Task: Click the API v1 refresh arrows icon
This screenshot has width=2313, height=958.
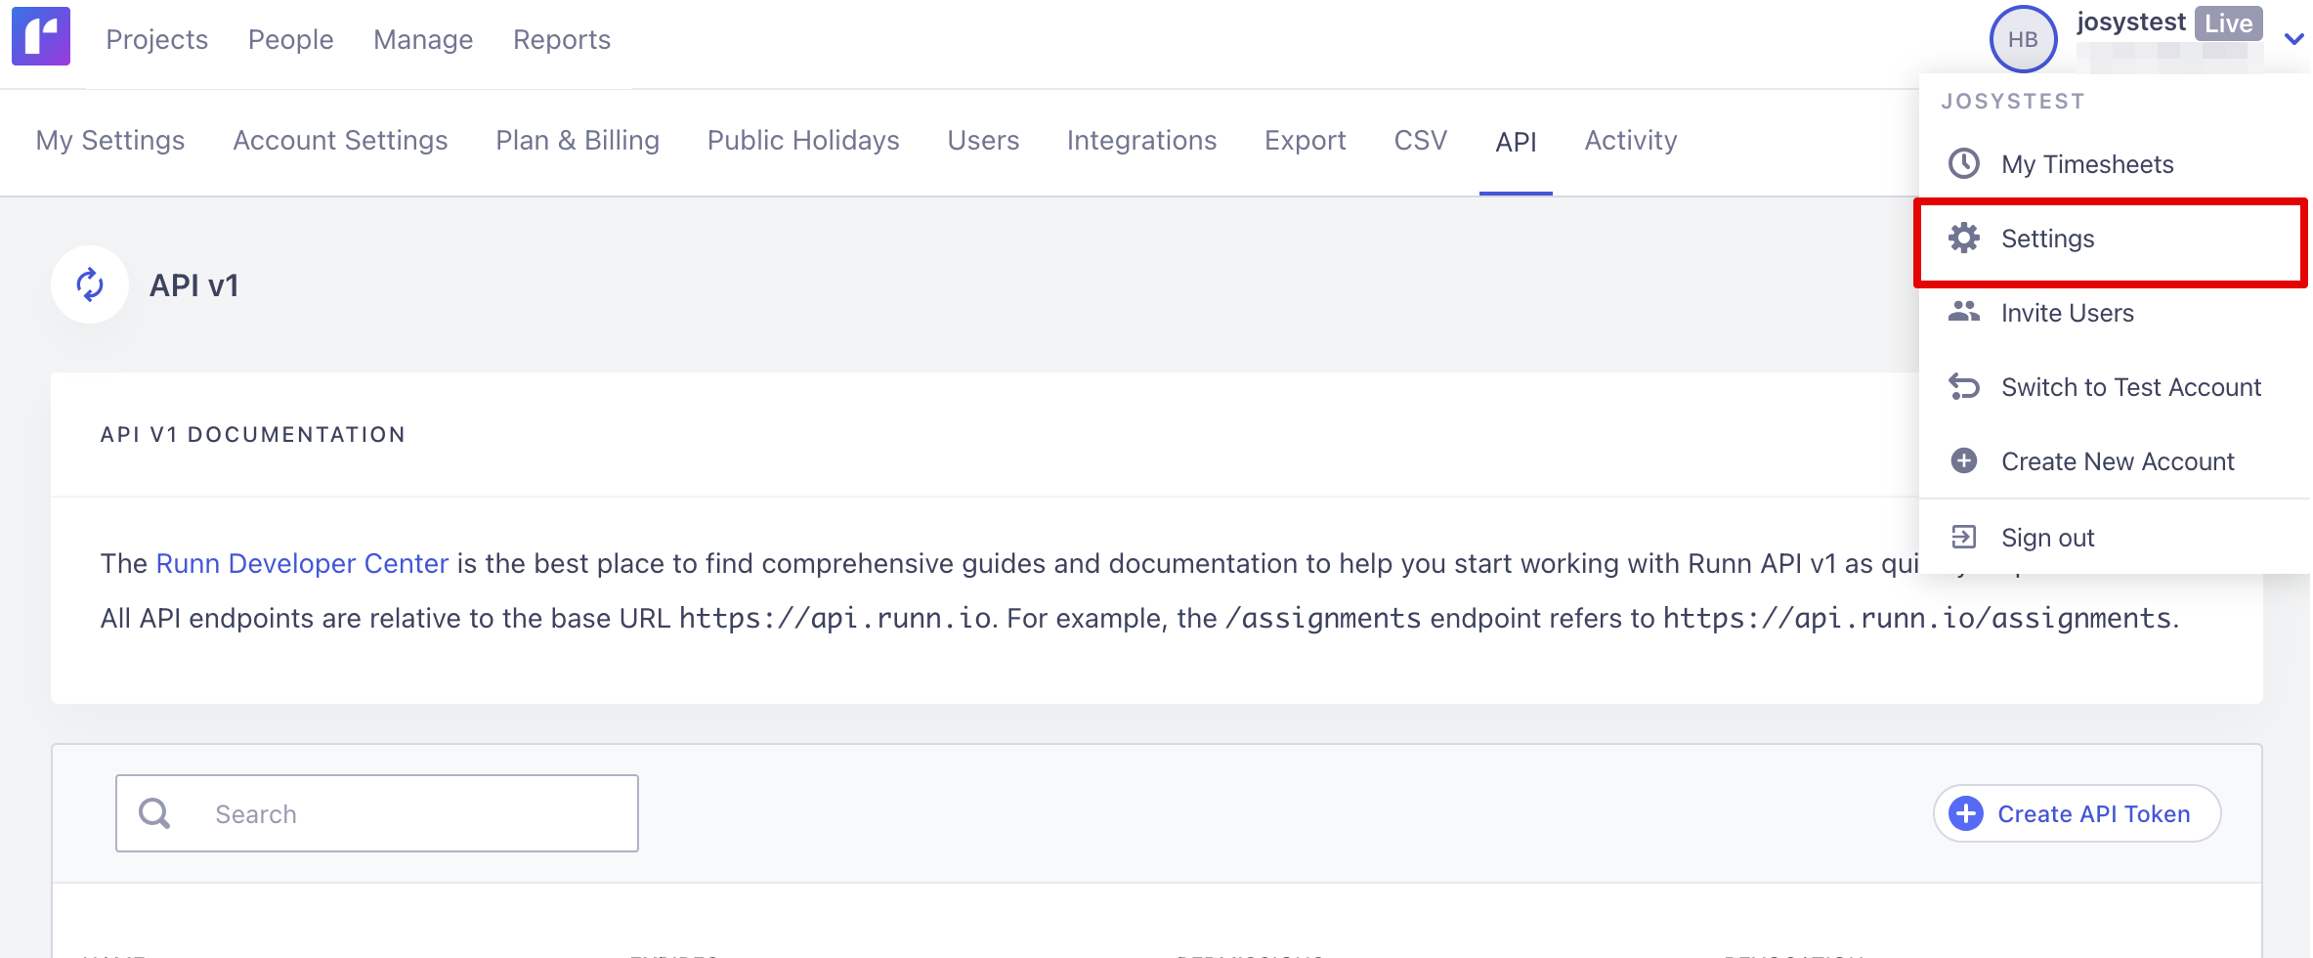Action: click(90, 284)
